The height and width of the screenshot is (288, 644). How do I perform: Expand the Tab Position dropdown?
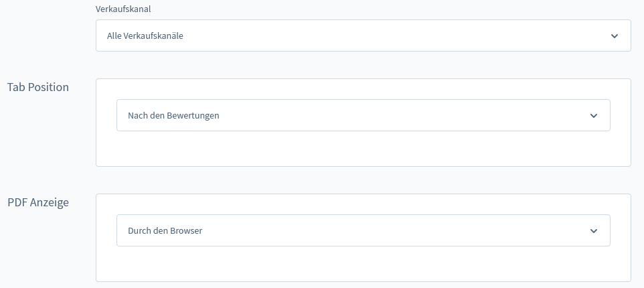[364, 115]
